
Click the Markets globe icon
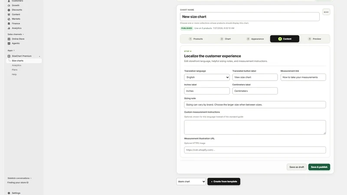click(9, 19)
